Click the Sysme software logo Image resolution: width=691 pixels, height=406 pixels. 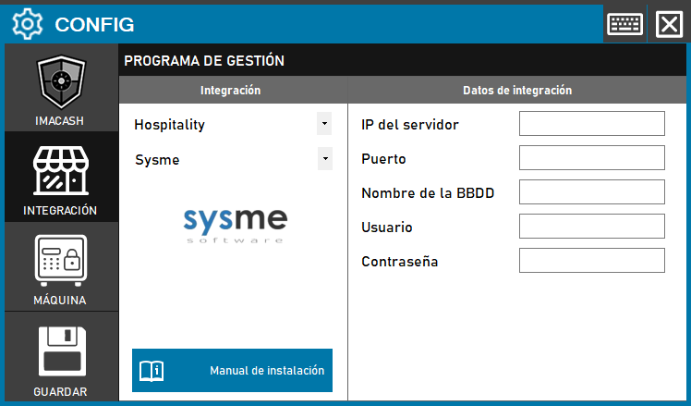point(234,225)
